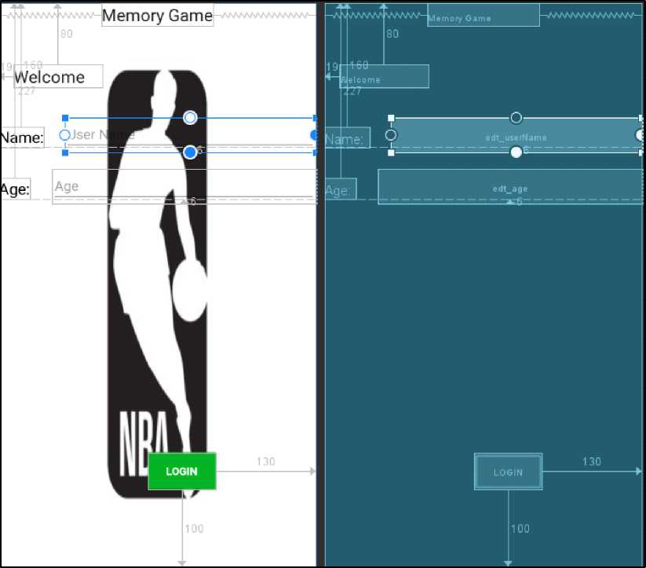This screenshot has width=646, height=568.
Task: Select the Name: label in design view
Action: coord(22,137)
